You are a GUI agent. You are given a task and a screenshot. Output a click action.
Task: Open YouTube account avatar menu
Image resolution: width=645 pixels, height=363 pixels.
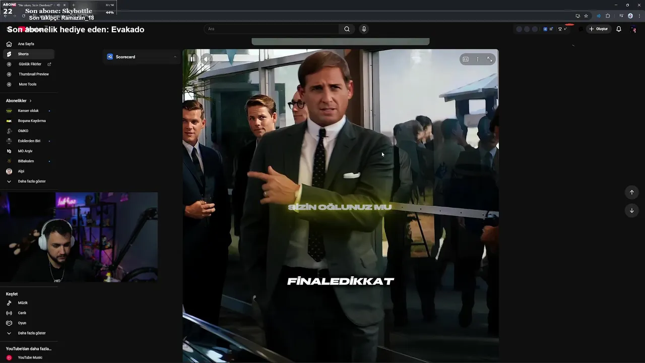point(633,29)
